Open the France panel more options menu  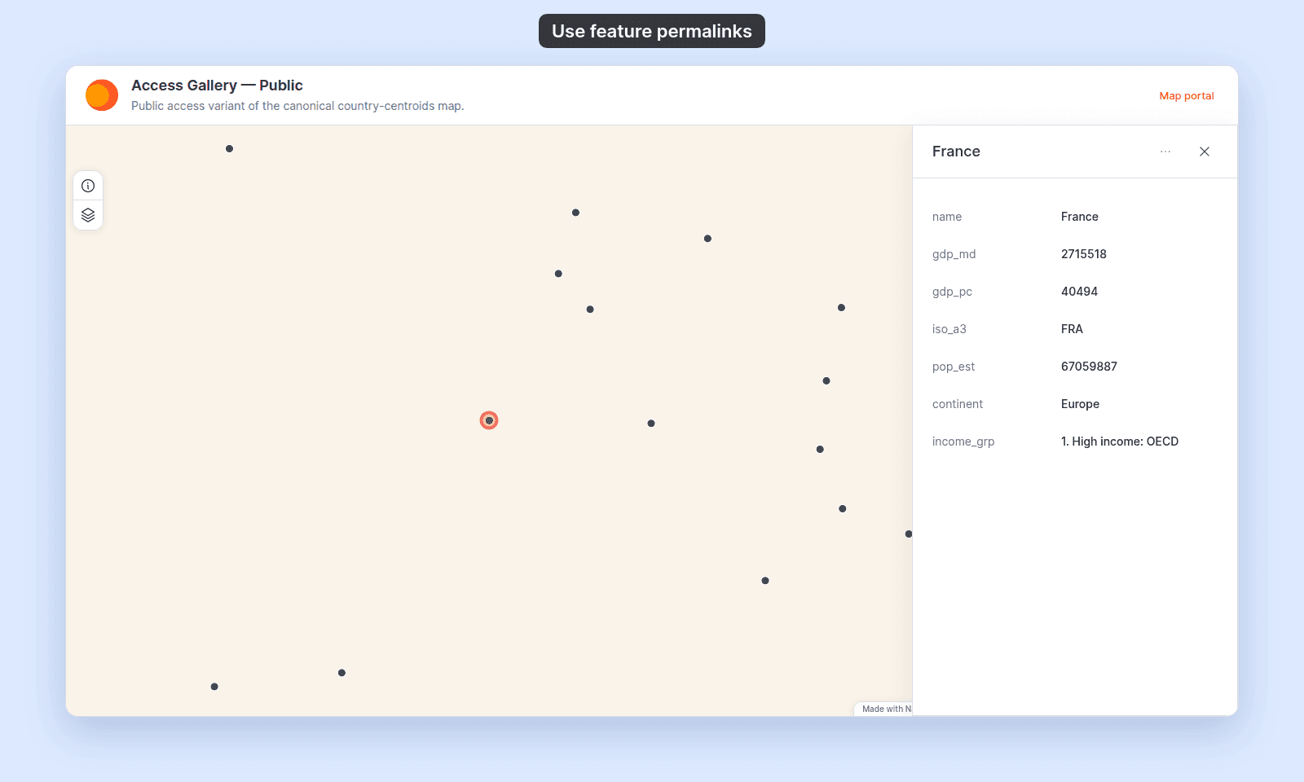1165,152
